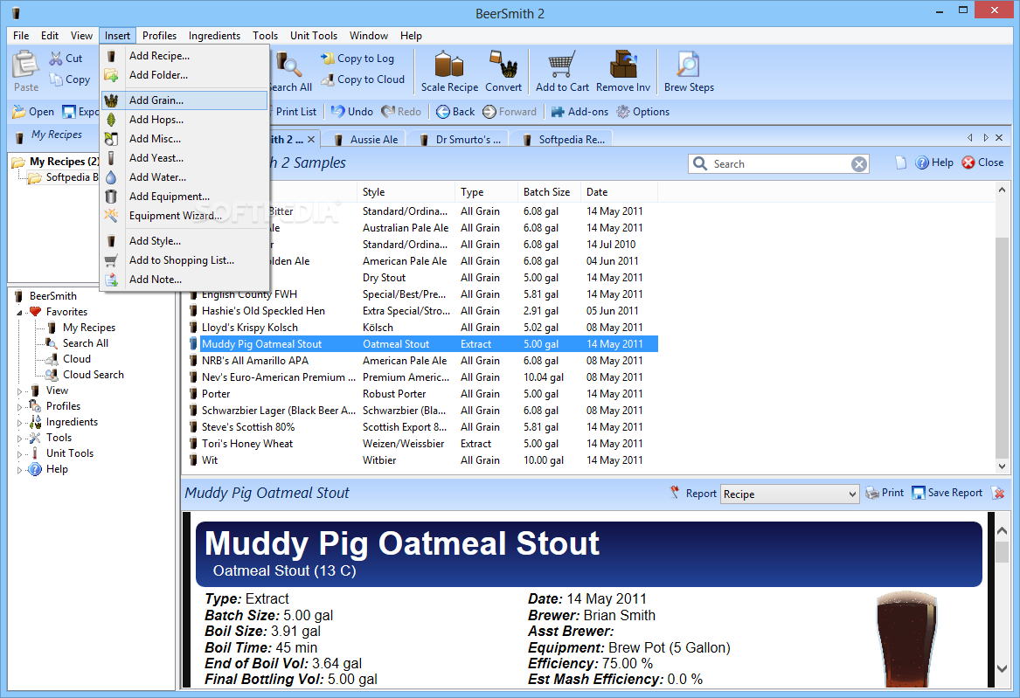The image size is (1020, 698).
Task: Click the red X icon beside Save Report
Action: 998,494
